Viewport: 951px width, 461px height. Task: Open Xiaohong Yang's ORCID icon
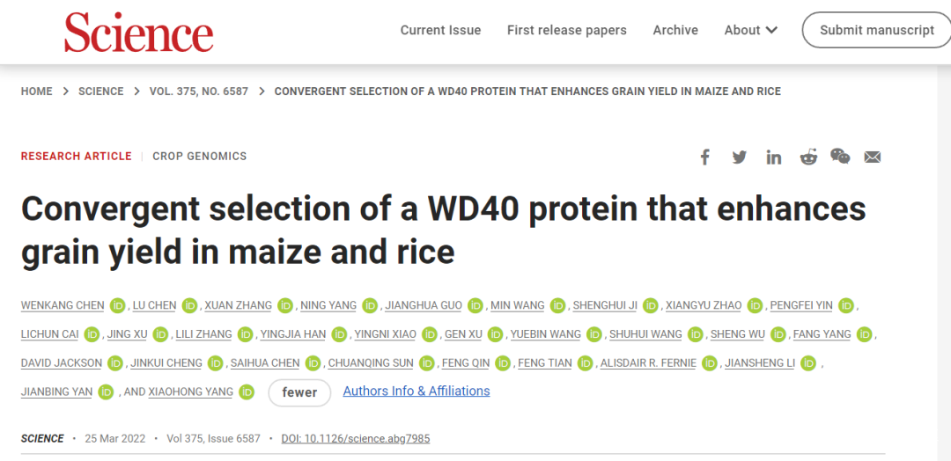(x=247, y=391)
